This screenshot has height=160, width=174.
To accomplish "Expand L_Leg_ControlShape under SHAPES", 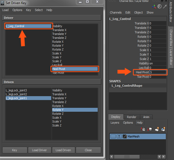I will coord(127,86).
